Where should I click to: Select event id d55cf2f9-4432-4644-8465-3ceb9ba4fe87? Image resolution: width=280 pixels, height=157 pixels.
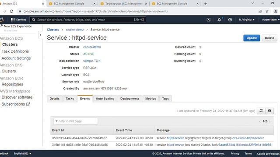pos(80,138)
